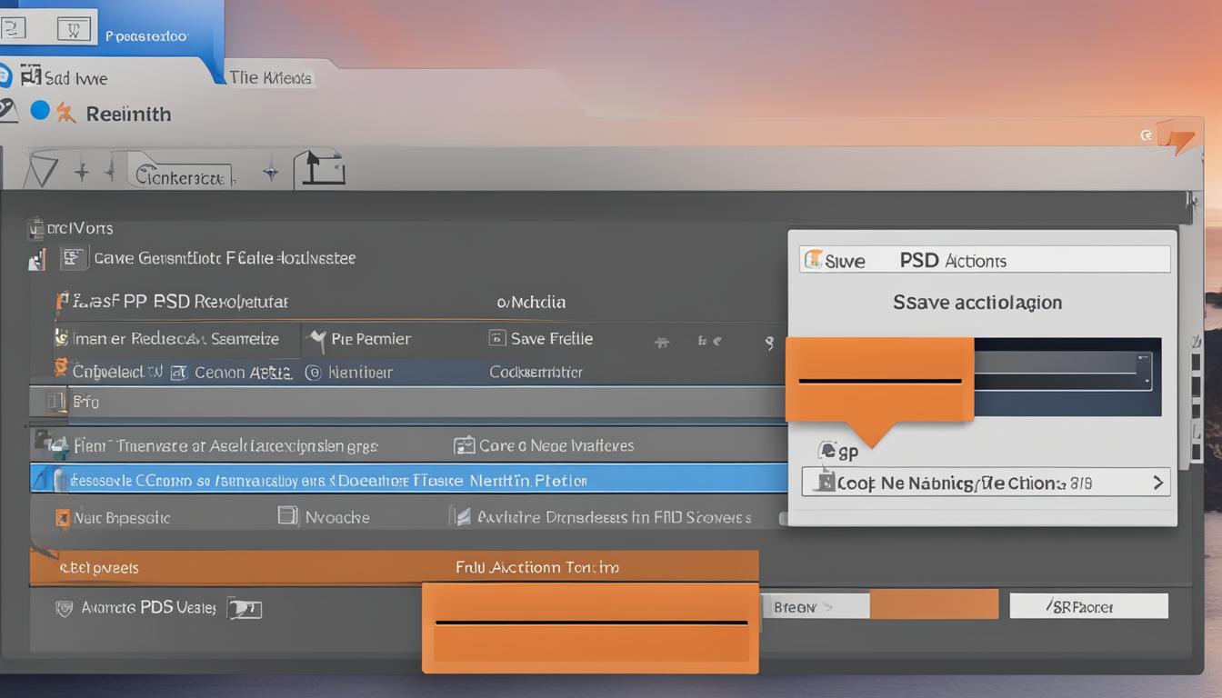Viewport: 1222px width, 698px height.
Task: Toggle the orange checkbox beside Neic Bapescitc
Action: tap(62, 518)
